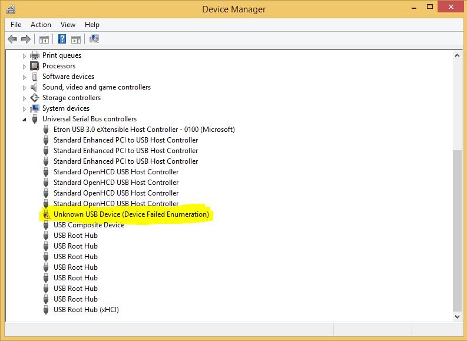Viewport: 467px width, 341px height.
Task: Click the Scan for hardware changes icon
Action: click(x=94, y=39)
